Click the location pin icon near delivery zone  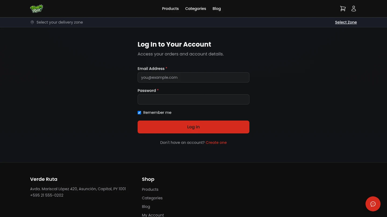[x=32, y=22]
